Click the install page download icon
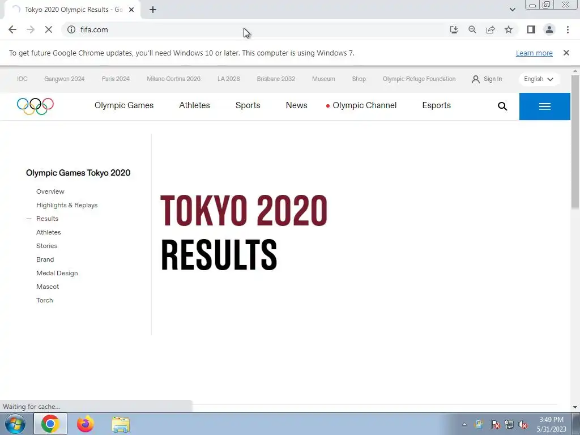This screenshot has height=435, width=580. pos(454,29)
